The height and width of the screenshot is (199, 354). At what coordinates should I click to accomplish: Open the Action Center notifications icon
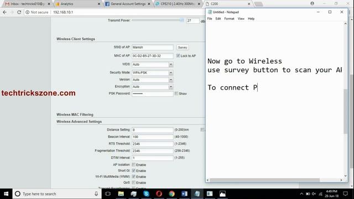[345, 194]
